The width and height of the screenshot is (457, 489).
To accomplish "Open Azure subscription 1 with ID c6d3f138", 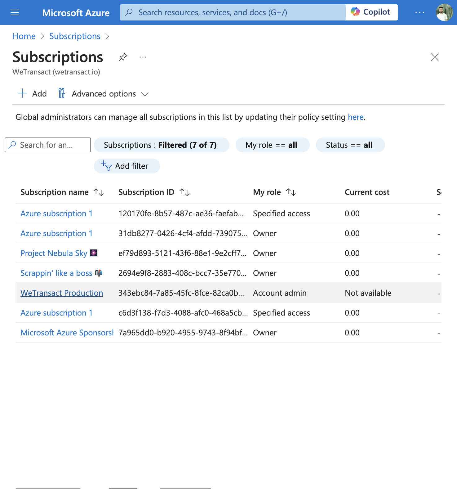I will [x=56, y=313].
